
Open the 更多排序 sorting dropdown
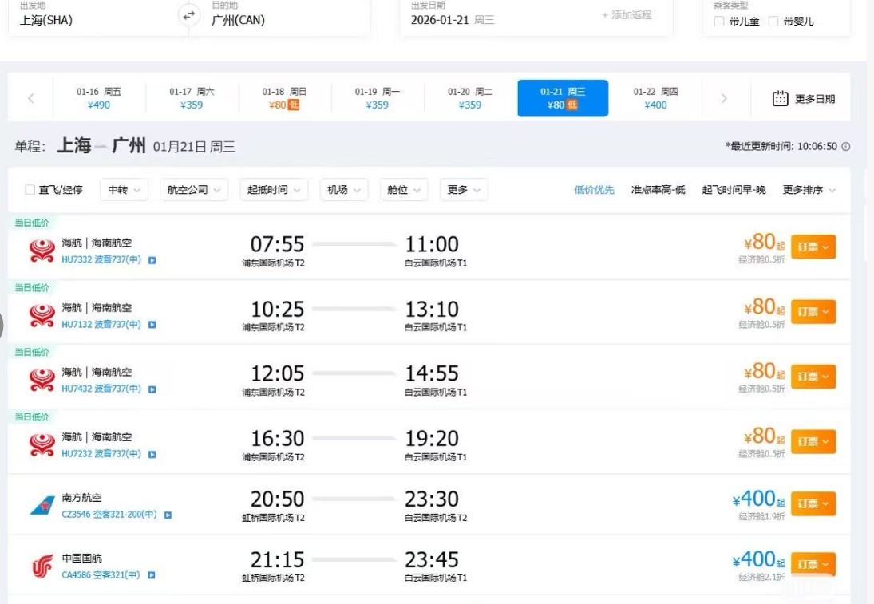coord(805,190)
